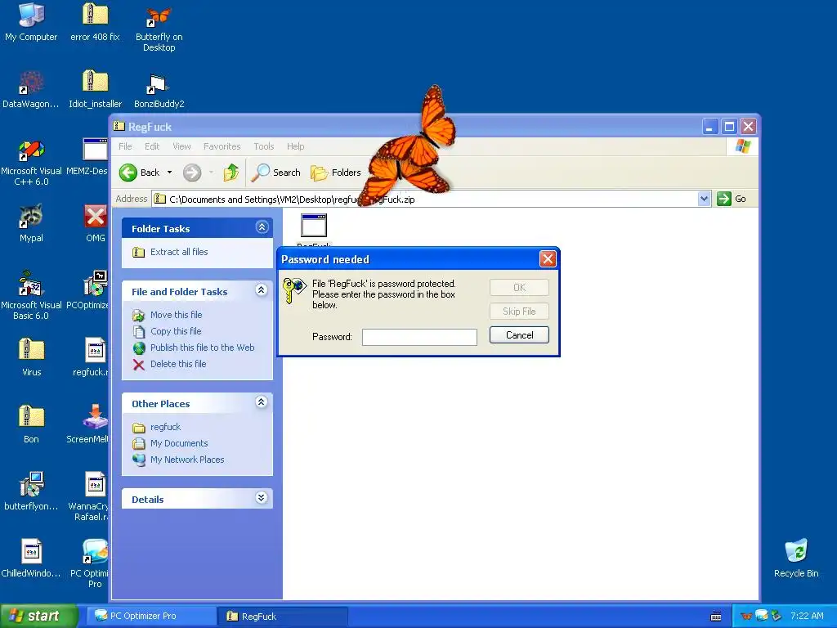Open the Favorites menu
Viewport: 837px width, 628px height.
[222, 146]
